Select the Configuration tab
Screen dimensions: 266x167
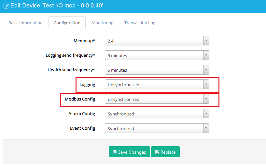(67, 23)
